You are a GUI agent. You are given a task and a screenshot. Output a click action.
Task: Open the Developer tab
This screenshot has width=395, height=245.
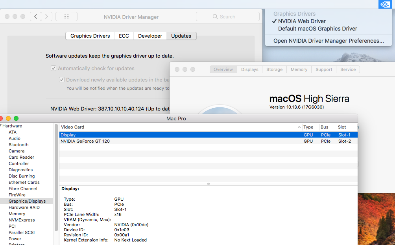pyautogui.click(x=150, y=36)
